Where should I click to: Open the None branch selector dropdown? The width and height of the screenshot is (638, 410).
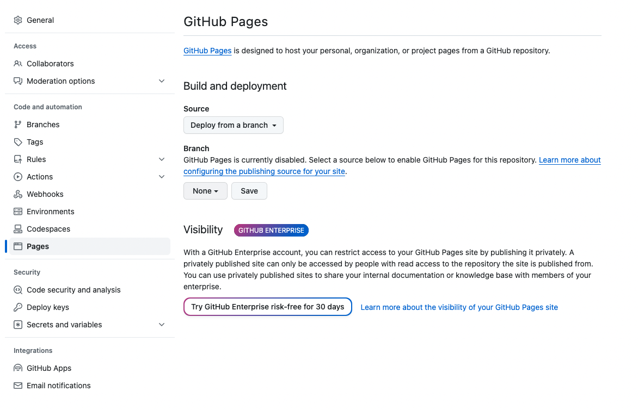[x=205, y=191]
